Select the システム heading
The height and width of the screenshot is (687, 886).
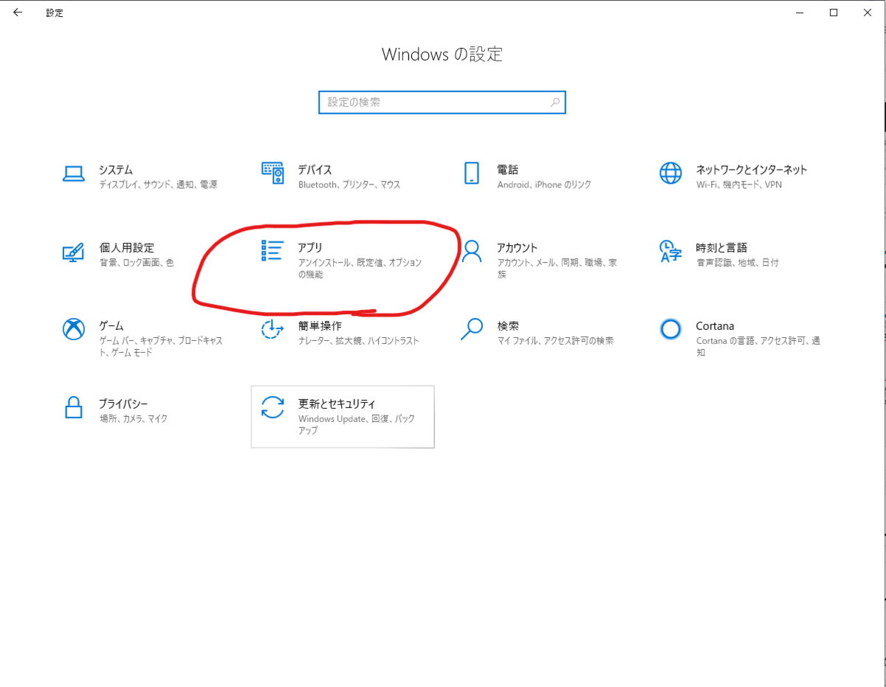tap(116, 169)
